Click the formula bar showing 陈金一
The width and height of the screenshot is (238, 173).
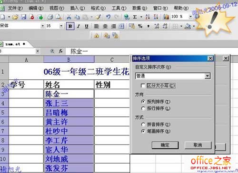coord(152,51)
